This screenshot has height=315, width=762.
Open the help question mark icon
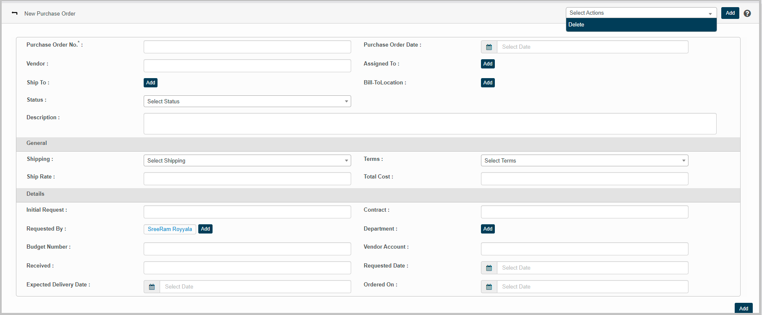(747, 13)
